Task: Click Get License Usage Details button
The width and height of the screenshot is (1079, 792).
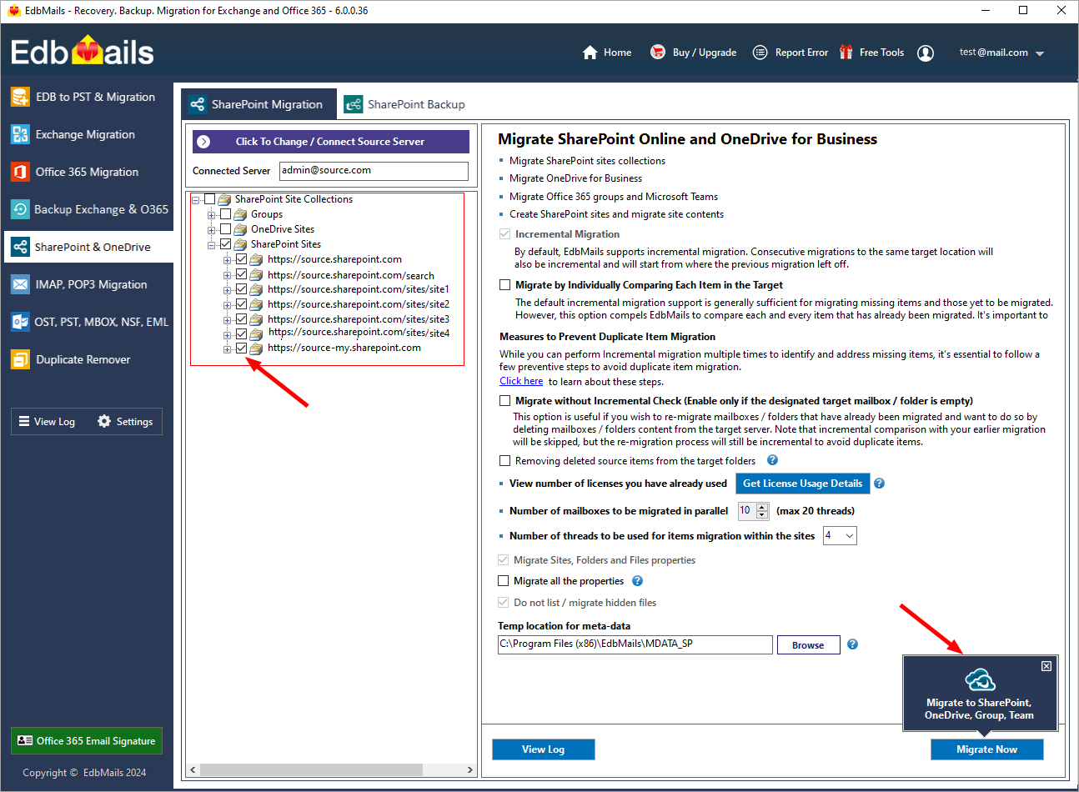Action: tap(802, 484)
